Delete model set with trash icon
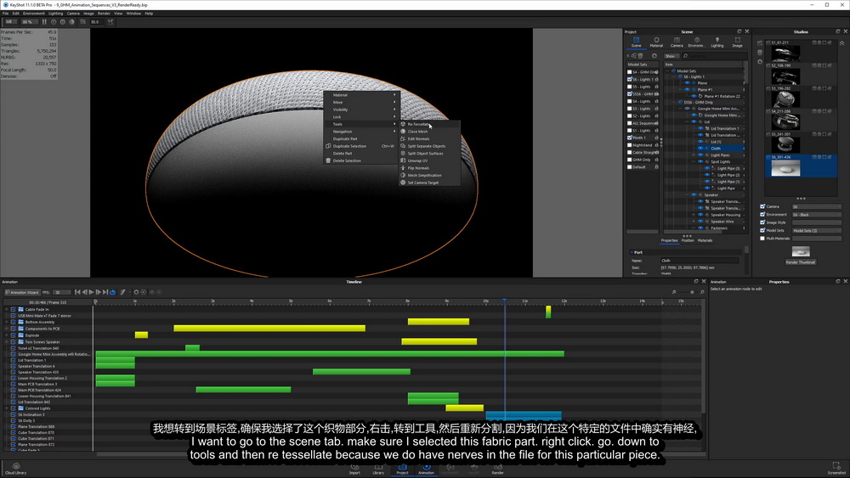Screen dimensions: 850x478 tap(641, 56)
